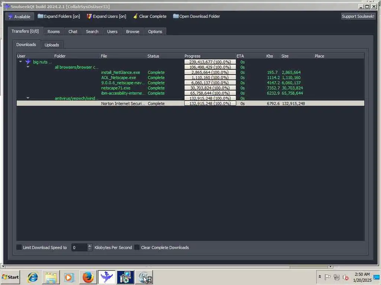Click the Action Center flag tray icon
The width and height of the screenshot is (381, 285).
[327, 277]
